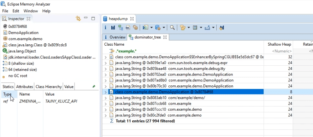313x137 pixels.
Task: Open the dominator tree toolbar icon
Action: pyautogui.click(x=120, y=28)
